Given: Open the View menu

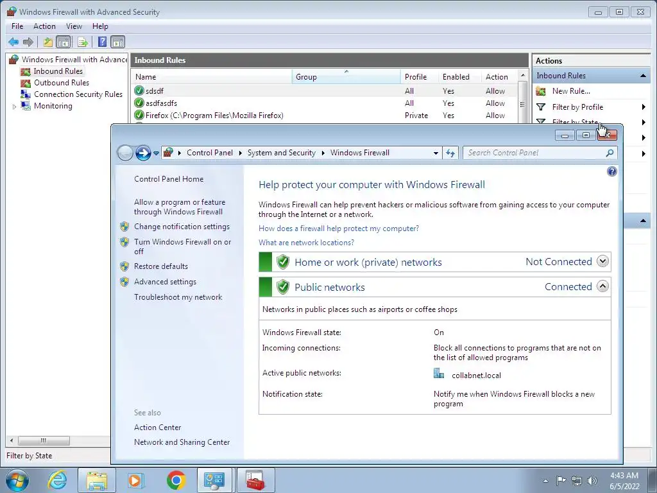Looking at the screenshot, I should pyautogui.click(x=74, y=26).
